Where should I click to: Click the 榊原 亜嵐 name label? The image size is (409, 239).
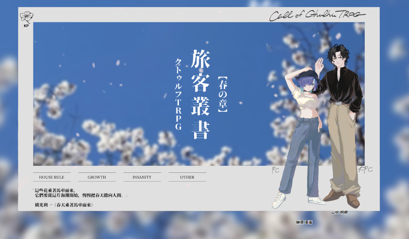(x=304, y=222)
